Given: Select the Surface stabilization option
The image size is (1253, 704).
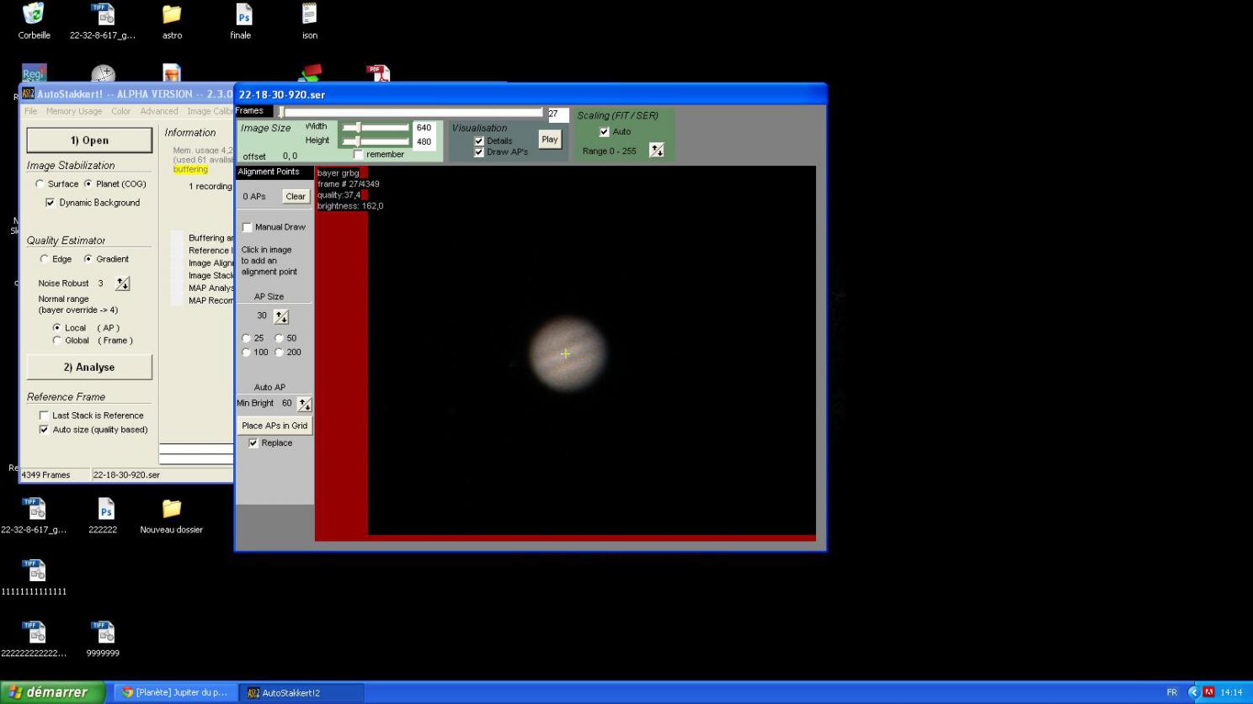Looking at the screenshot, I should 40,184.
